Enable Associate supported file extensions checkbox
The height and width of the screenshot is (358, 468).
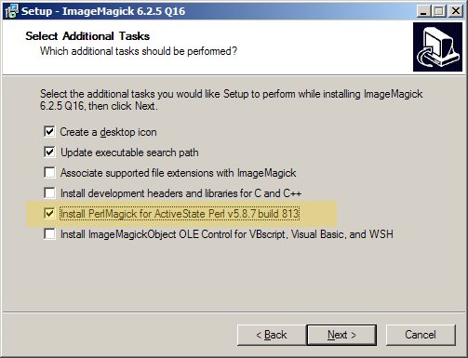coord(49,172)
